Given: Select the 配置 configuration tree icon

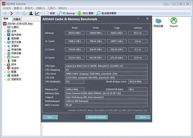Looking at the screenshot, I should click(9, 72).
